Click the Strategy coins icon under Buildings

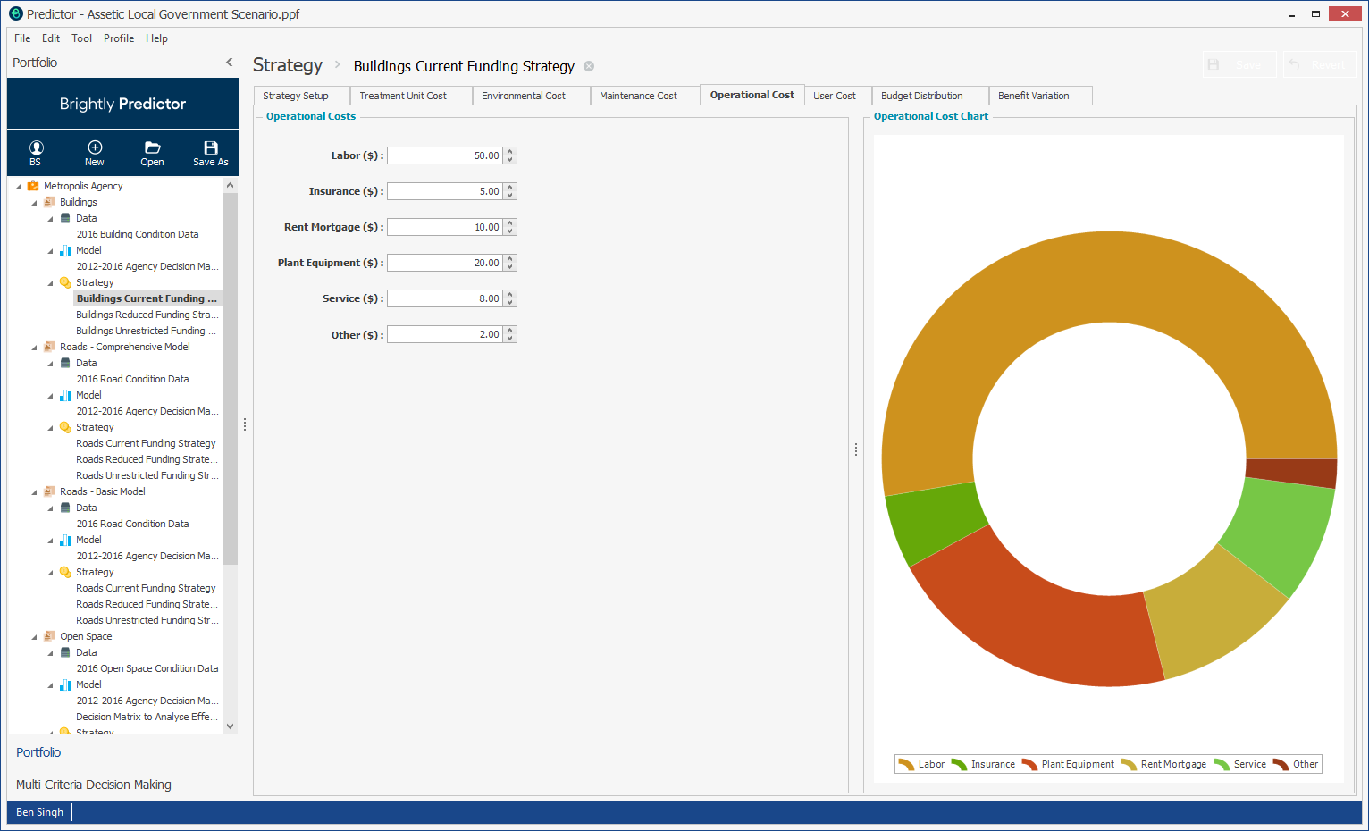pyautogui.click(x=65, y=282)
